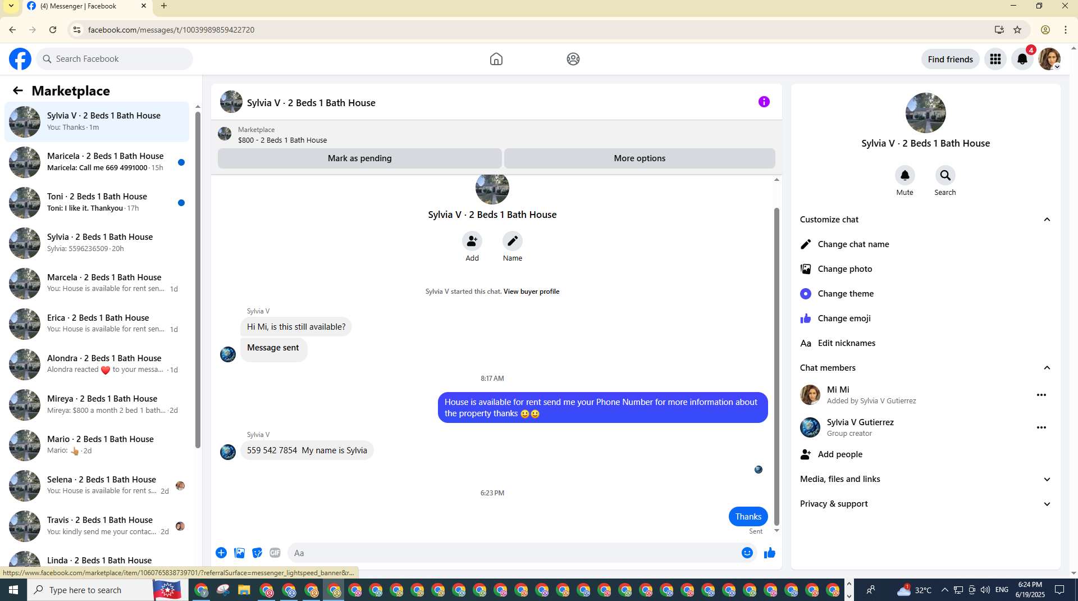Open File Explorer from the taskbar

[x=244, y=590]
